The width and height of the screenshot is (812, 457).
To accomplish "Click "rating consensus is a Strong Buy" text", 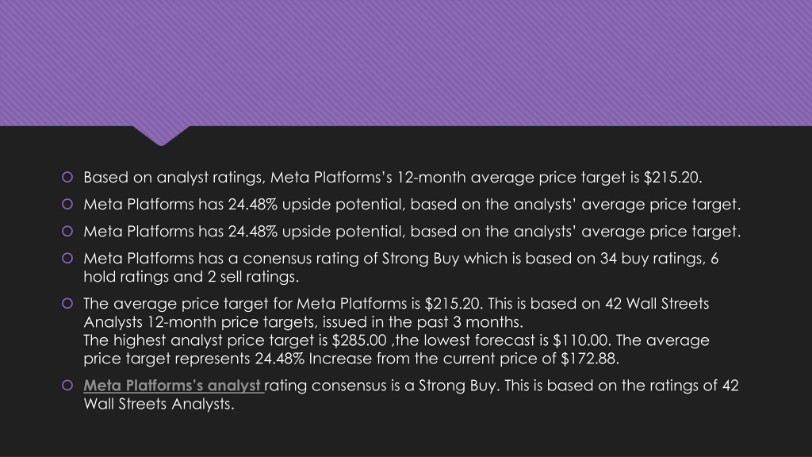I will point(382,386).
